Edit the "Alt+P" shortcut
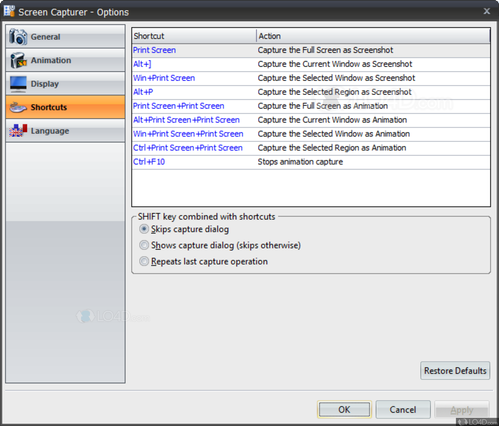Screen dimensions: 499x426 pos(143,92)
